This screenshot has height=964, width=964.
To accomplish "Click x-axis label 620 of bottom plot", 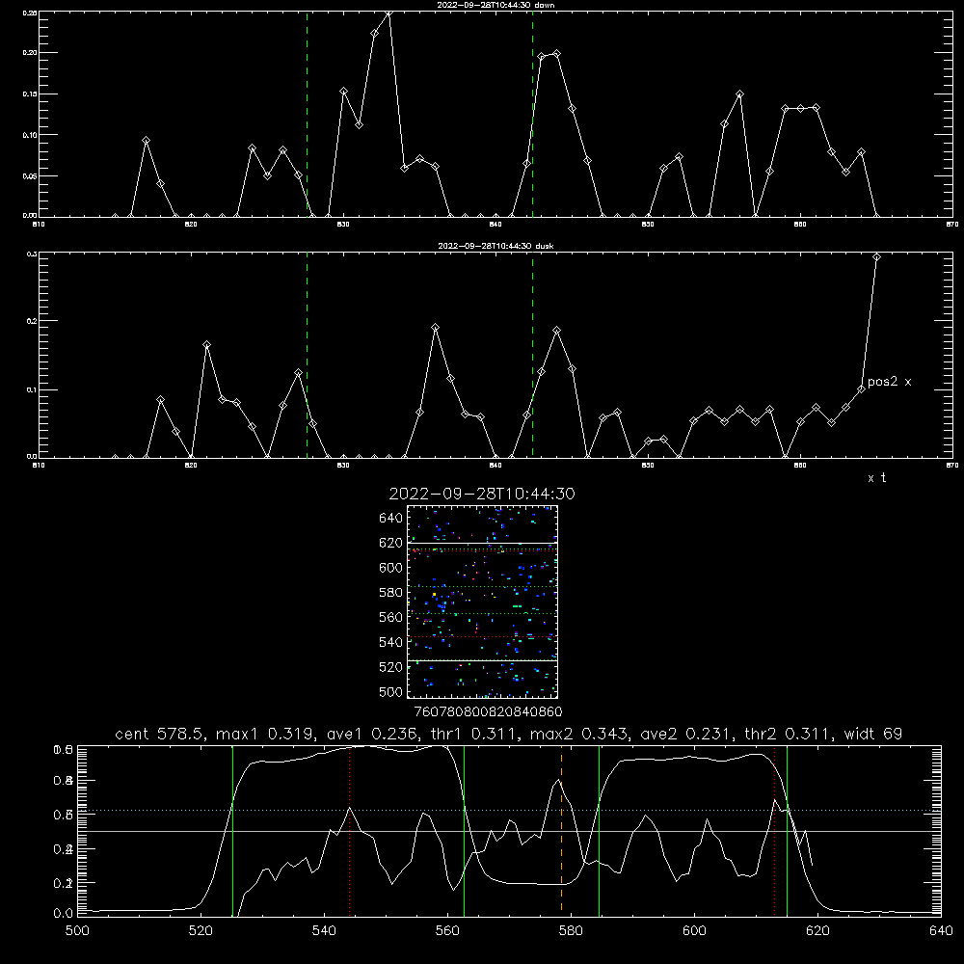I will 817,931.
